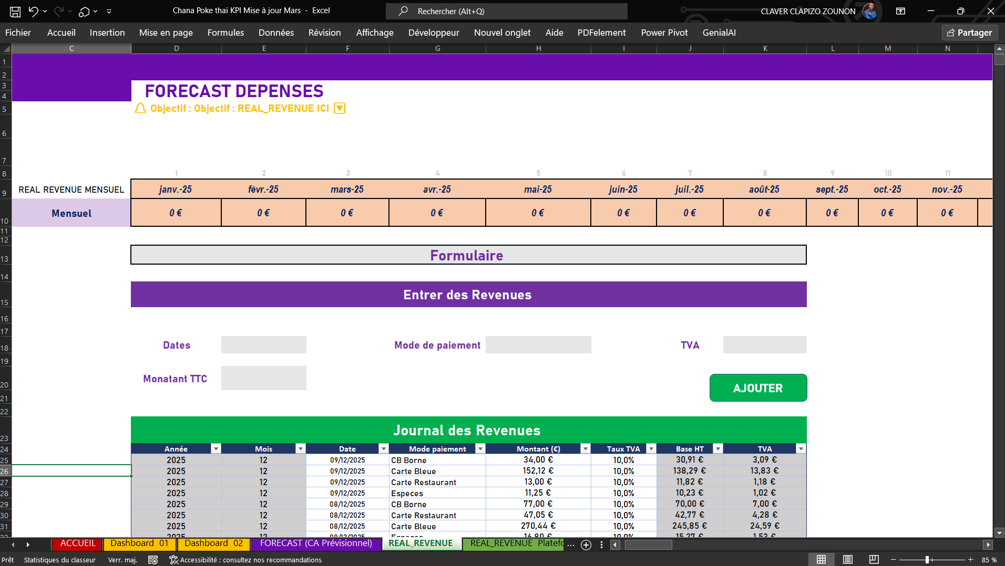Screen dimensions: 1005x566
Task: Click the Save icon in title bar
Action: pos(15,11)
